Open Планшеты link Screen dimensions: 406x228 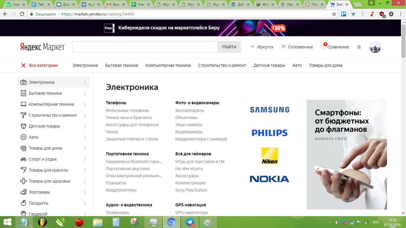(x=116, y=183)
